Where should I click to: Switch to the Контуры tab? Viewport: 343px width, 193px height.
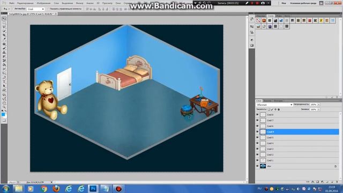278,101
